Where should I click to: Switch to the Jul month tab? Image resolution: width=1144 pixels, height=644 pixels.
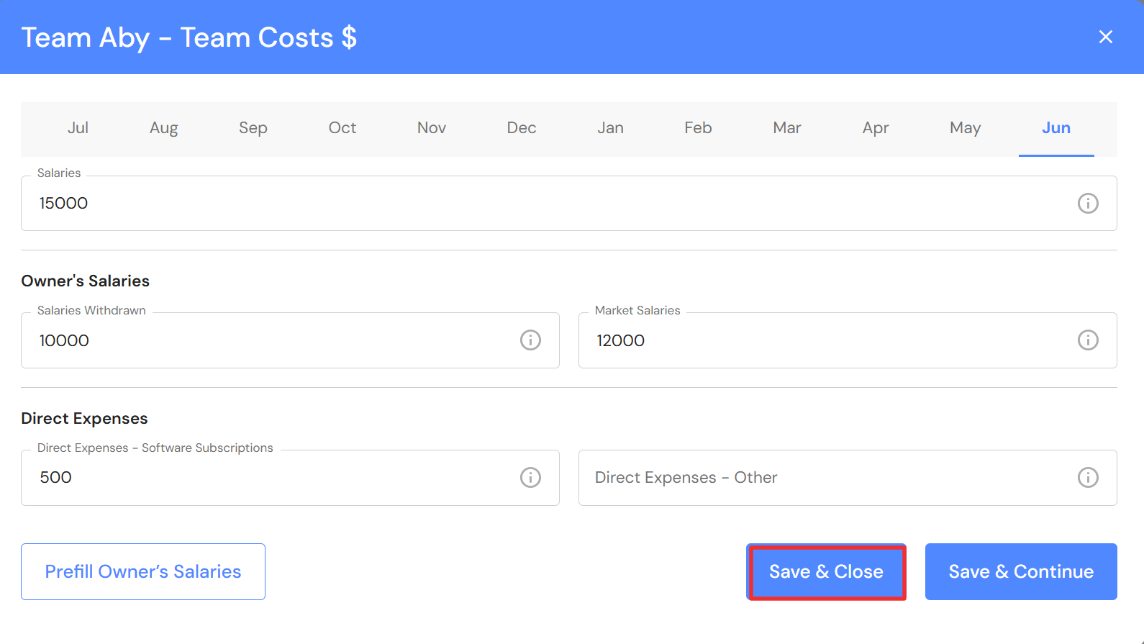point(78,128)
